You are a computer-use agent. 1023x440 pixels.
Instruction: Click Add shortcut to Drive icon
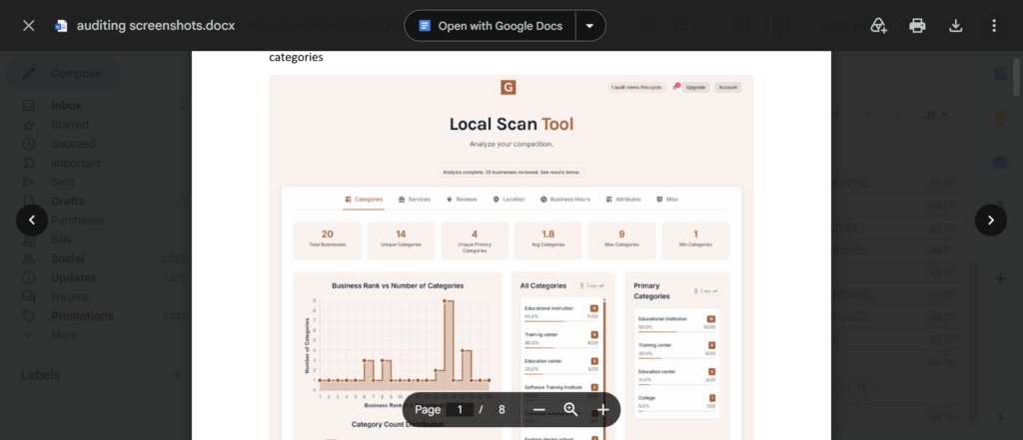coord(879,25)
